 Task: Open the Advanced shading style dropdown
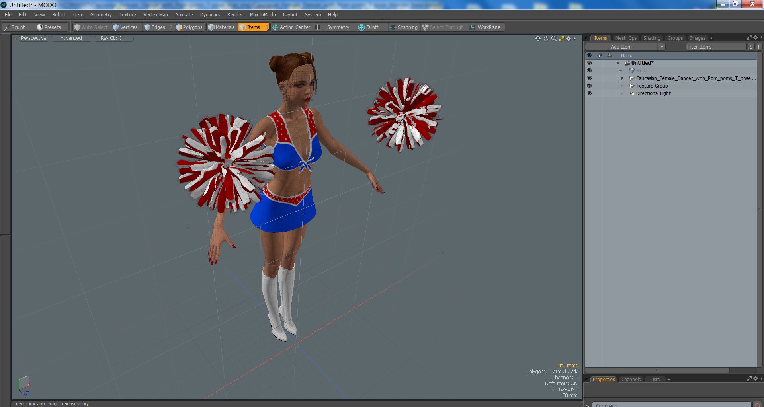pyautogui.click(x=71, y=38)
